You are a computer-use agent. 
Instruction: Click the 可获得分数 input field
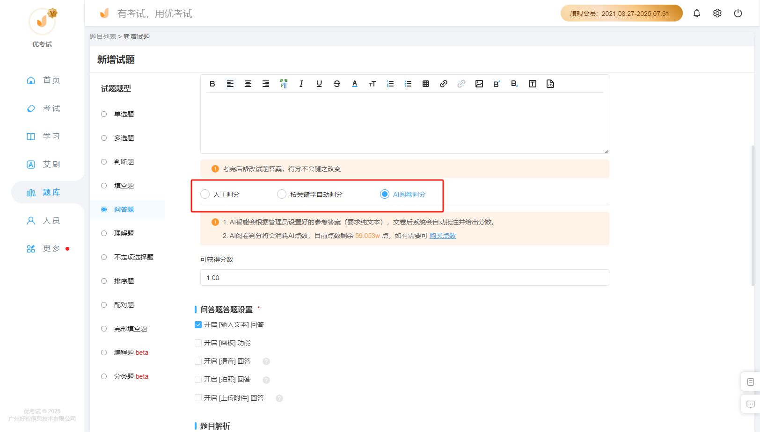coord(405,278)
